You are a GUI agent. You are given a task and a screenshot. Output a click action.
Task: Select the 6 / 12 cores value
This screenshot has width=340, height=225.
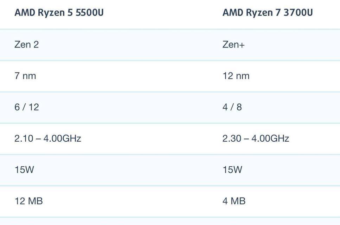27,107
